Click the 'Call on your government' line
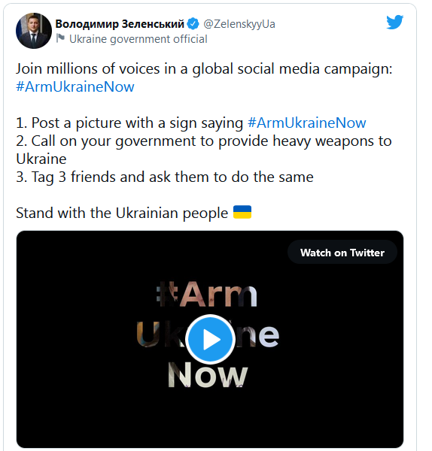 pyautogui.click(x=204, y=141)
